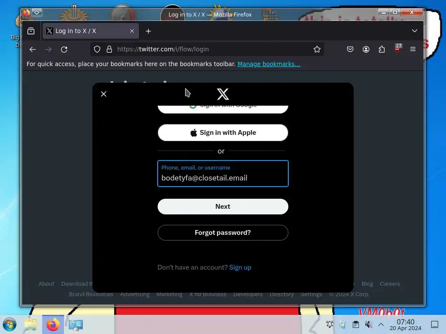Open X for Business footer link
This screenshot has width=446, height=334.
click(208, 294)
